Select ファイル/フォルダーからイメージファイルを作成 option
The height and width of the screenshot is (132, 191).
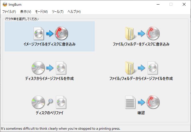[141, 71]
